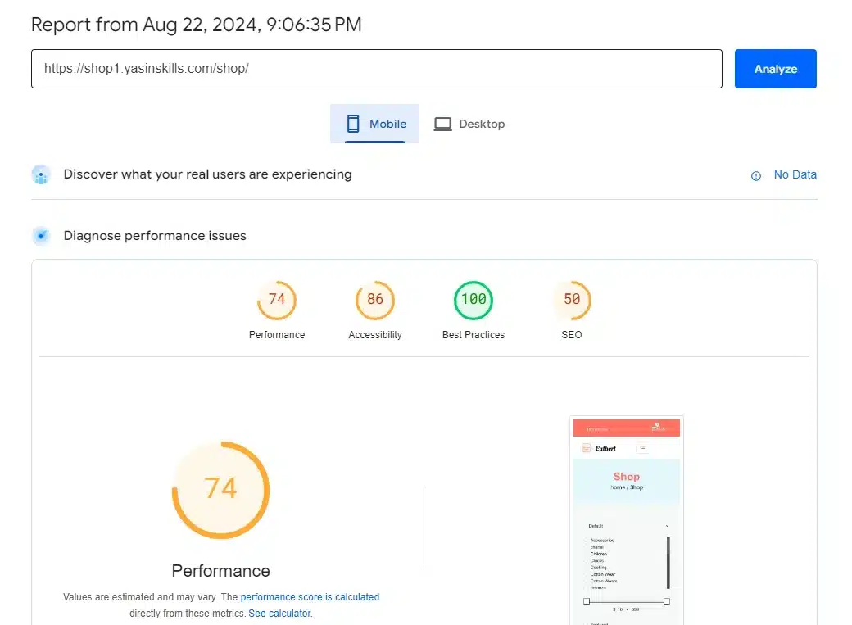Select the Accessibility 86 score gauge

click(x=375, y=301)
